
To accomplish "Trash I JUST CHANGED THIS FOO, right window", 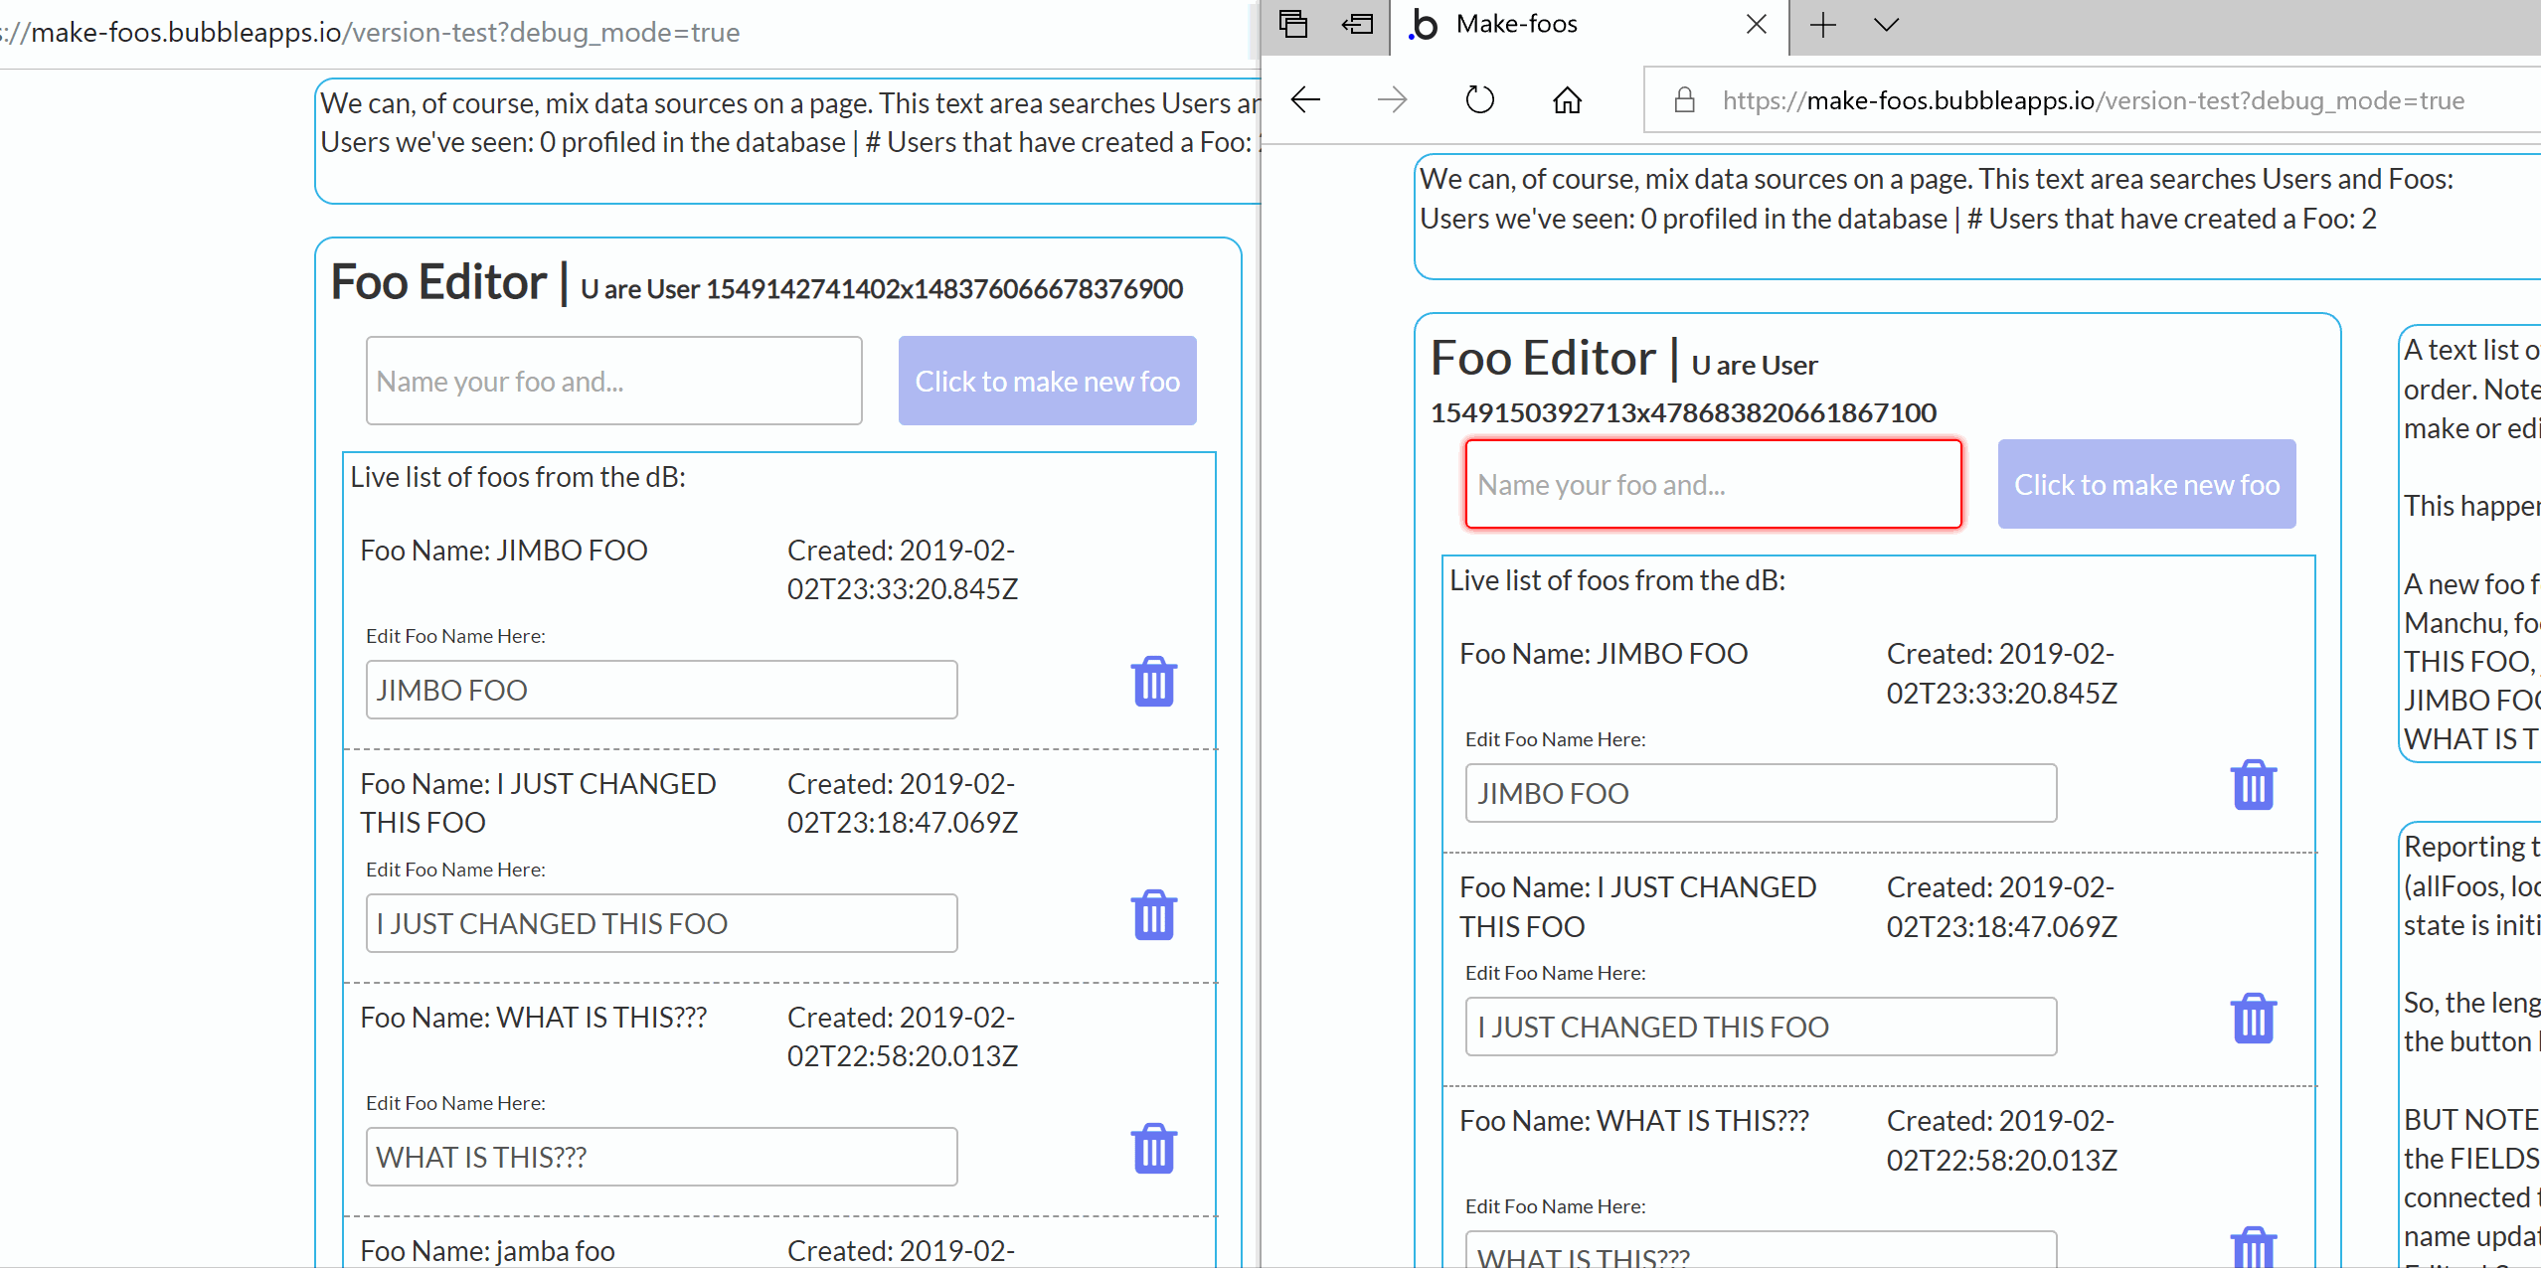I will click(x=2253, y=1019).
